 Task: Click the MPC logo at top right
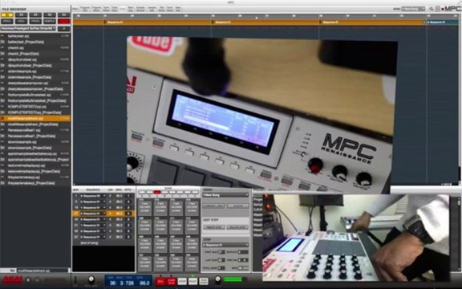[451, 9]
